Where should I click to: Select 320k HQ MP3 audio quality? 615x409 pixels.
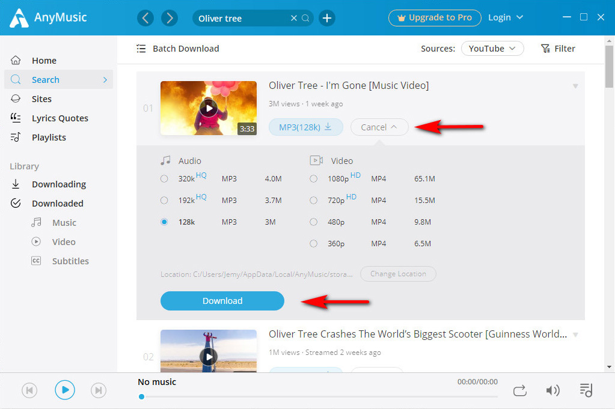[x=164, y=178]
